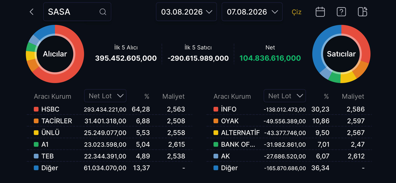Click the Çiz button

[297, 12]
